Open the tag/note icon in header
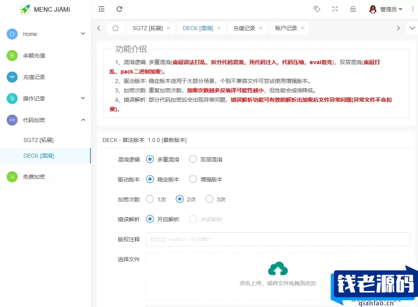Viewport: 418px width, 307px height. pyautogui.click(x=317, y=9)
